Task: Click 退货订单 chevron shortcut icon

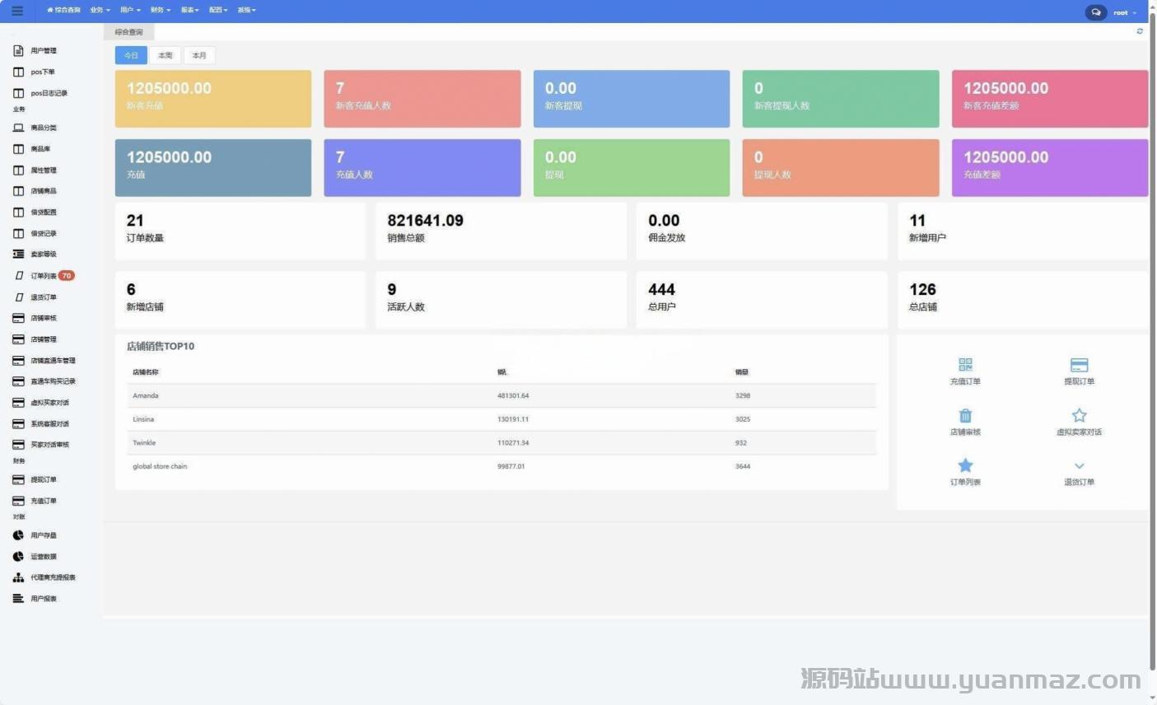Action: 1079,466
